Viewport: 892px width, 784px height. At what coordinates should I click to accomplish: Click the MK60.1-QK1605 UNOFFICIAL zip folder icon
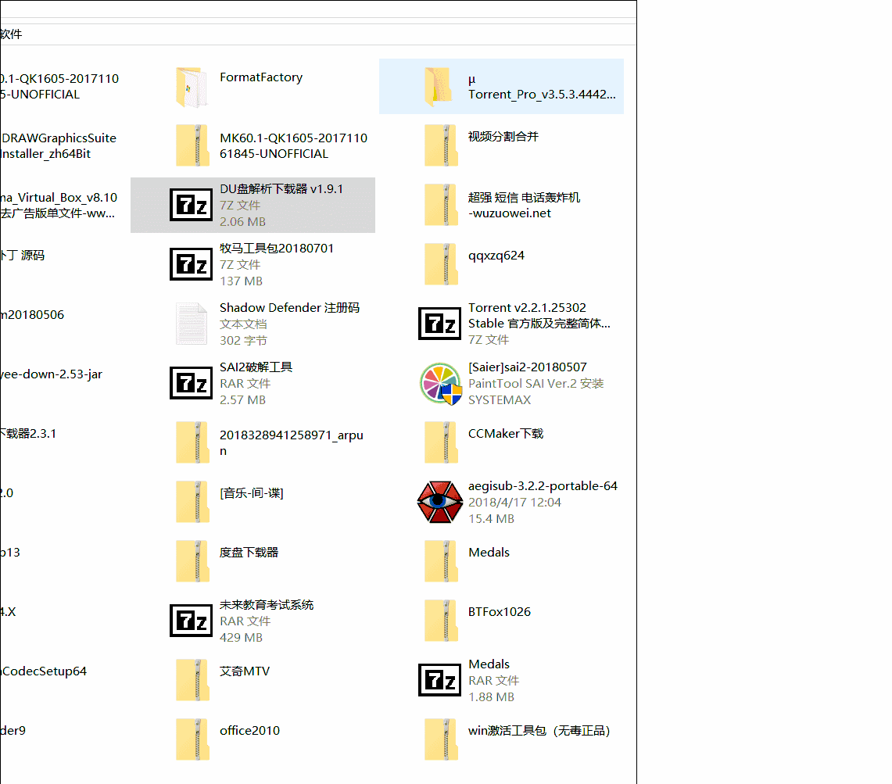click(x=192, y=145)
